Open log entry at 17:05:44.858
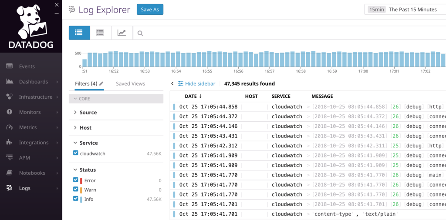This screenshot has width=446, height=220. tap(308, 107)
